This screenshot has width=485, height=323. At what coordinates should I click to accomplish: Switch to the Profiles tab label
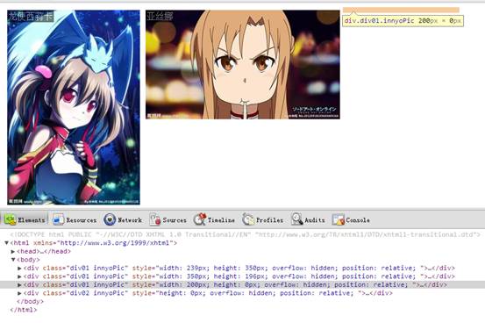(270, 220)
